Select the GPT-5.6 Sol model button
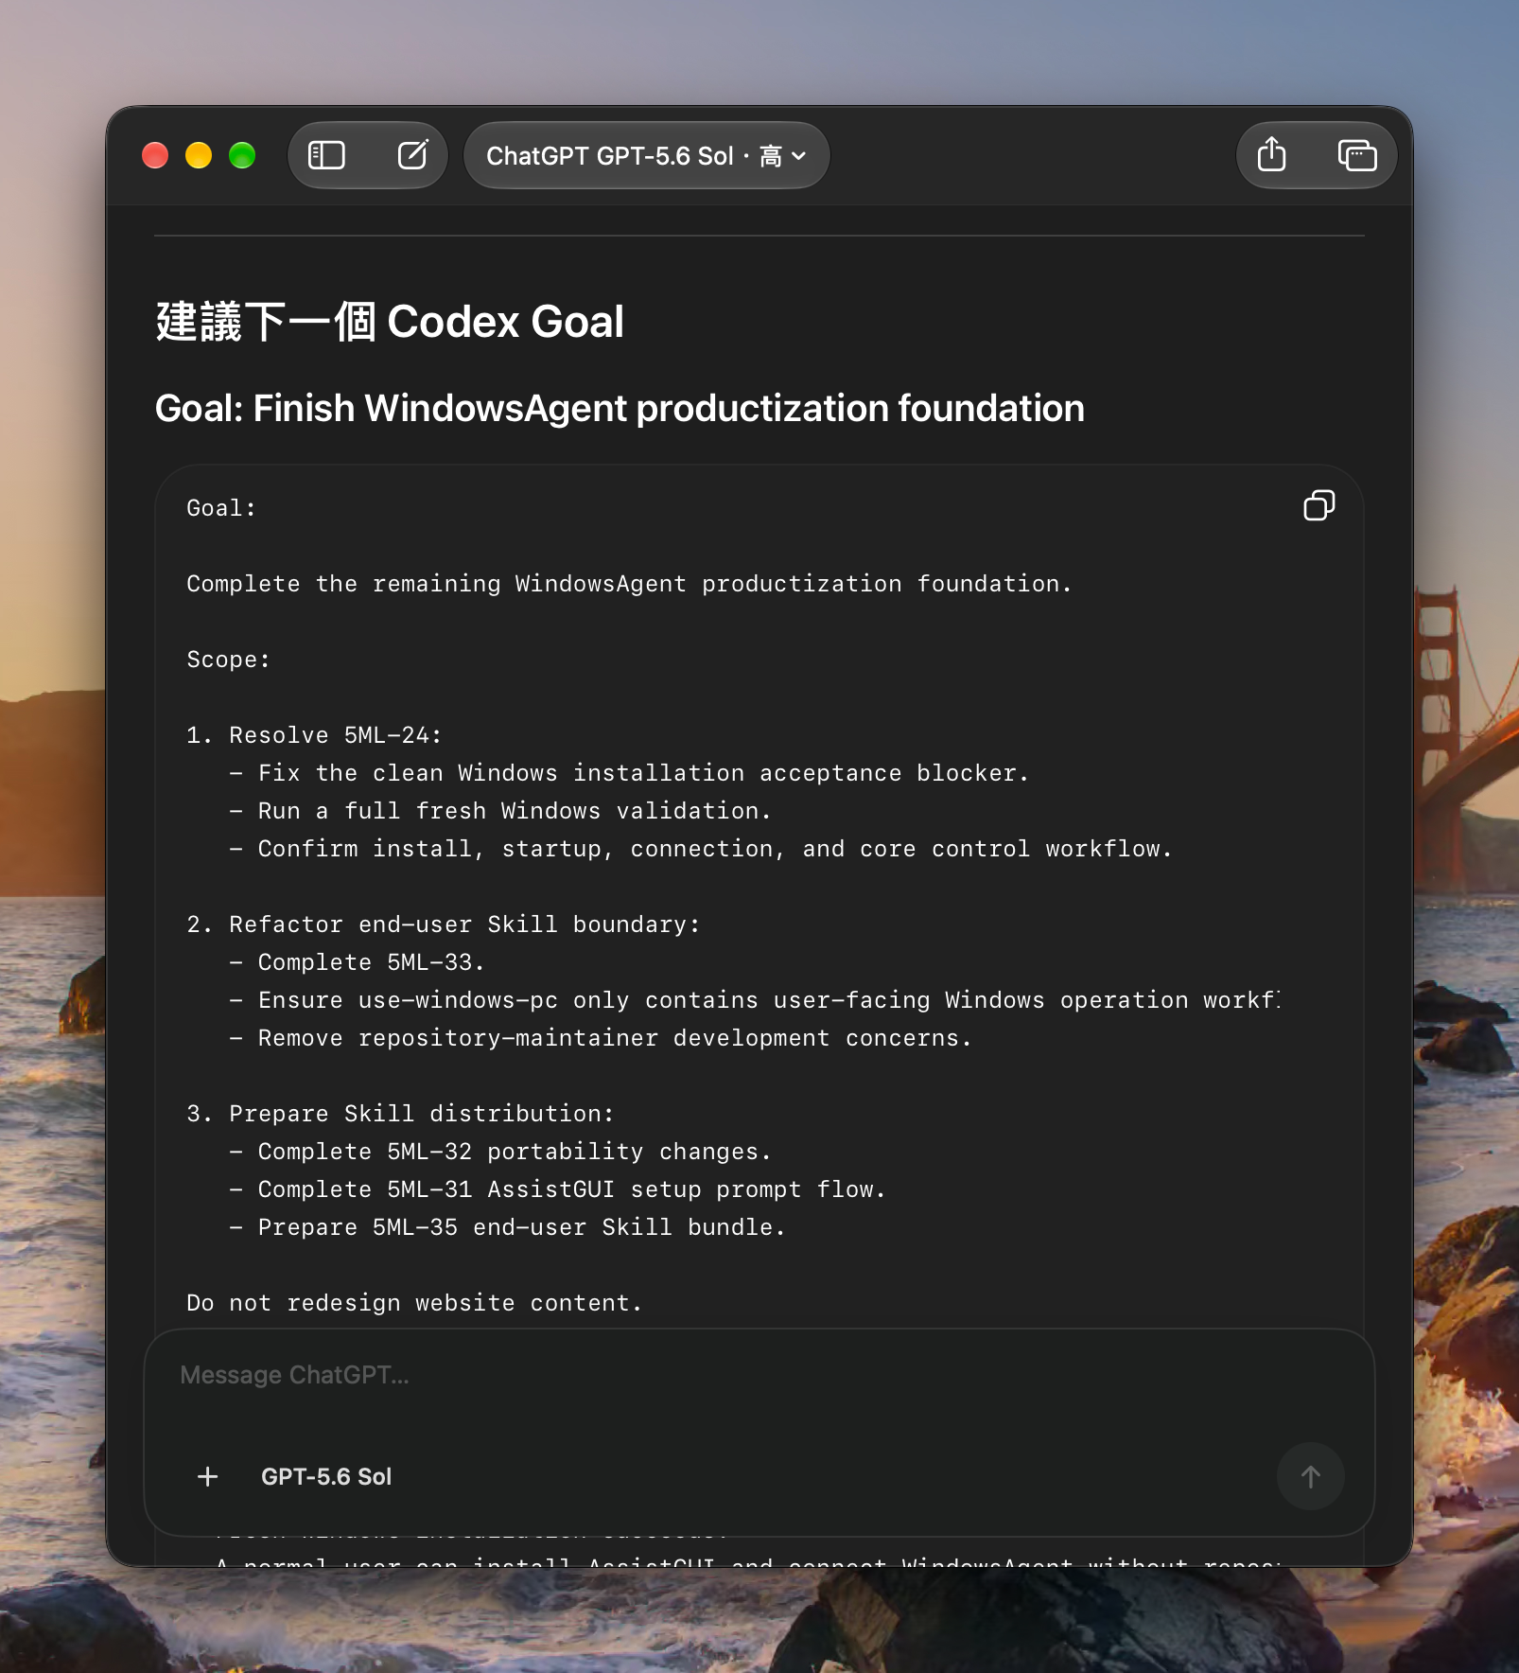Screen dimensions: 1519x1673 click(x=326, y=1476)
